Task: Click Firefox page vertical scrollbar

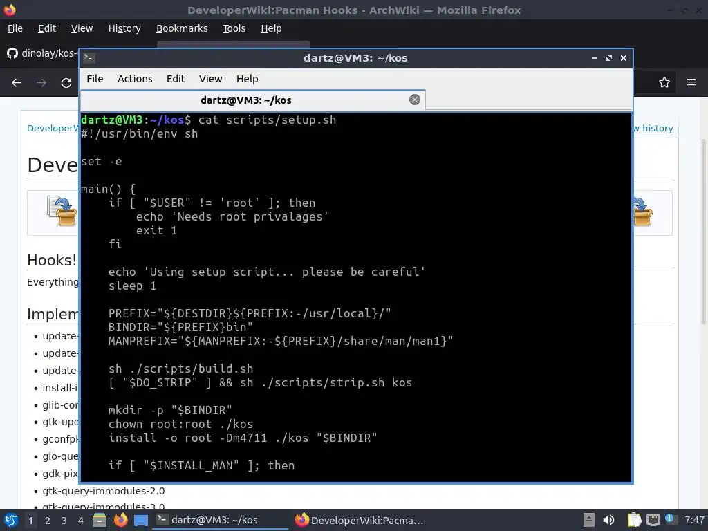Action: point(703,231)
